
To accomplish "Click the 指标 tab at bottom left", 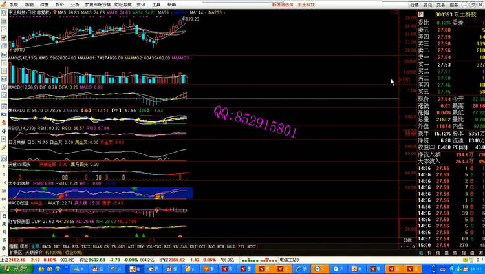I will pos(13,246).
